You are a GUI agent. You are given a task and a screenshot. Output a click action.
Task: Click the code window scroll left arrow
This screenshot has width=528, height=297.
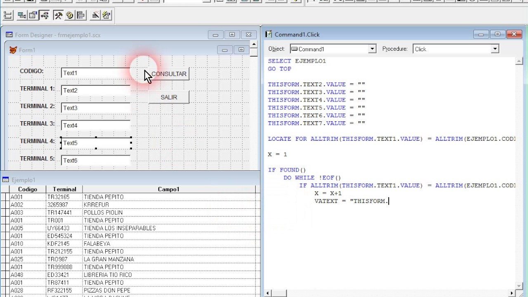click(x=268, y=293)
